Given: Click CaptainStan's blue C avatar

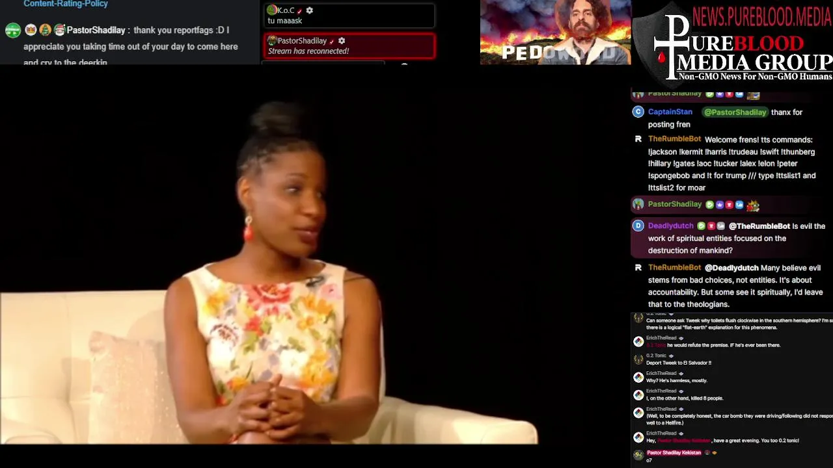Looking at the screenshot, I should pyautogui.click(x=638, y=112).
